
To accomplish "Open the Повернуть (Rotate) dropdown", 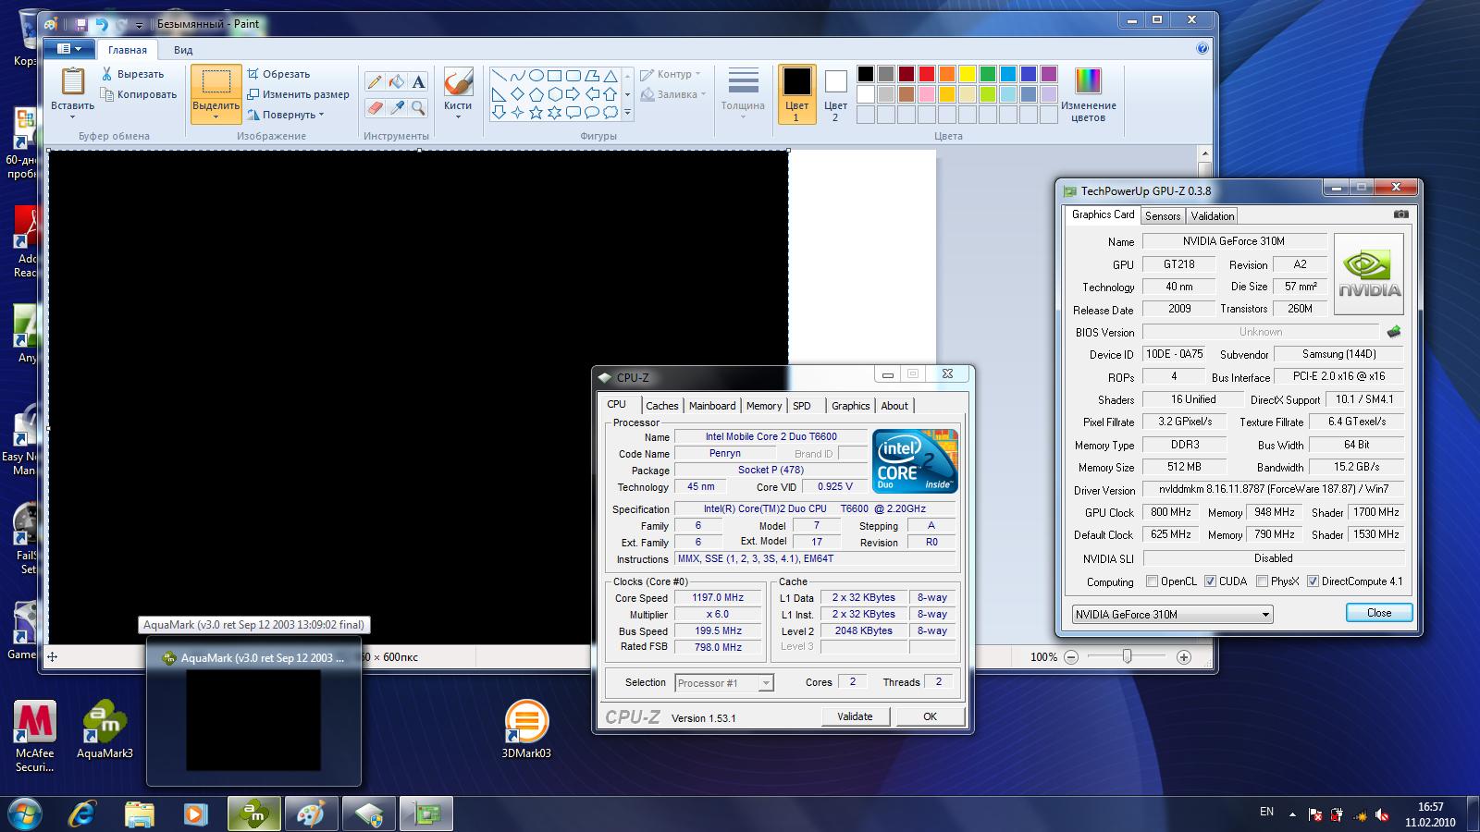I will 287,115.
